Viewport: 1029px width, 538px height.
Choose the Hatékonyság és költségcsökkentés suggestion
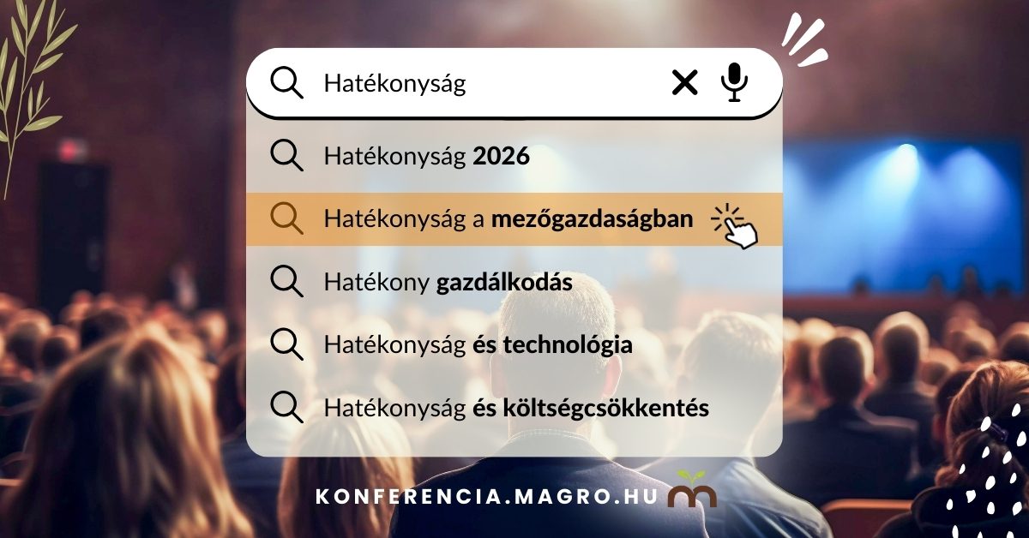516,409
